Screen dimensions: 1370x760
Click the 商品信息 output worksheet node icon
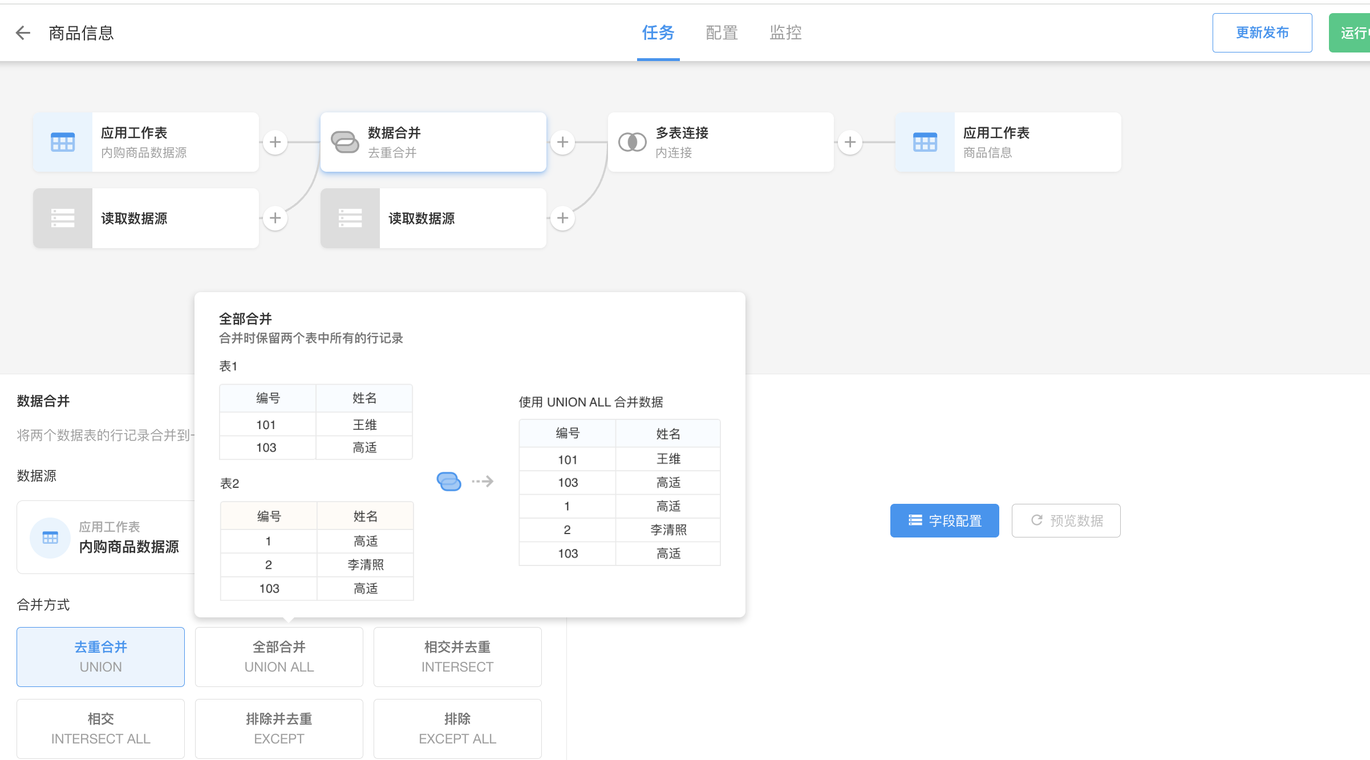[925, 142]
